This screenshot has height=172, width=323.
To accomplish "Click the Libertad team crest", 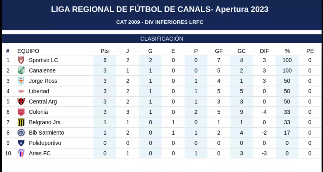I will coord(21,91).
